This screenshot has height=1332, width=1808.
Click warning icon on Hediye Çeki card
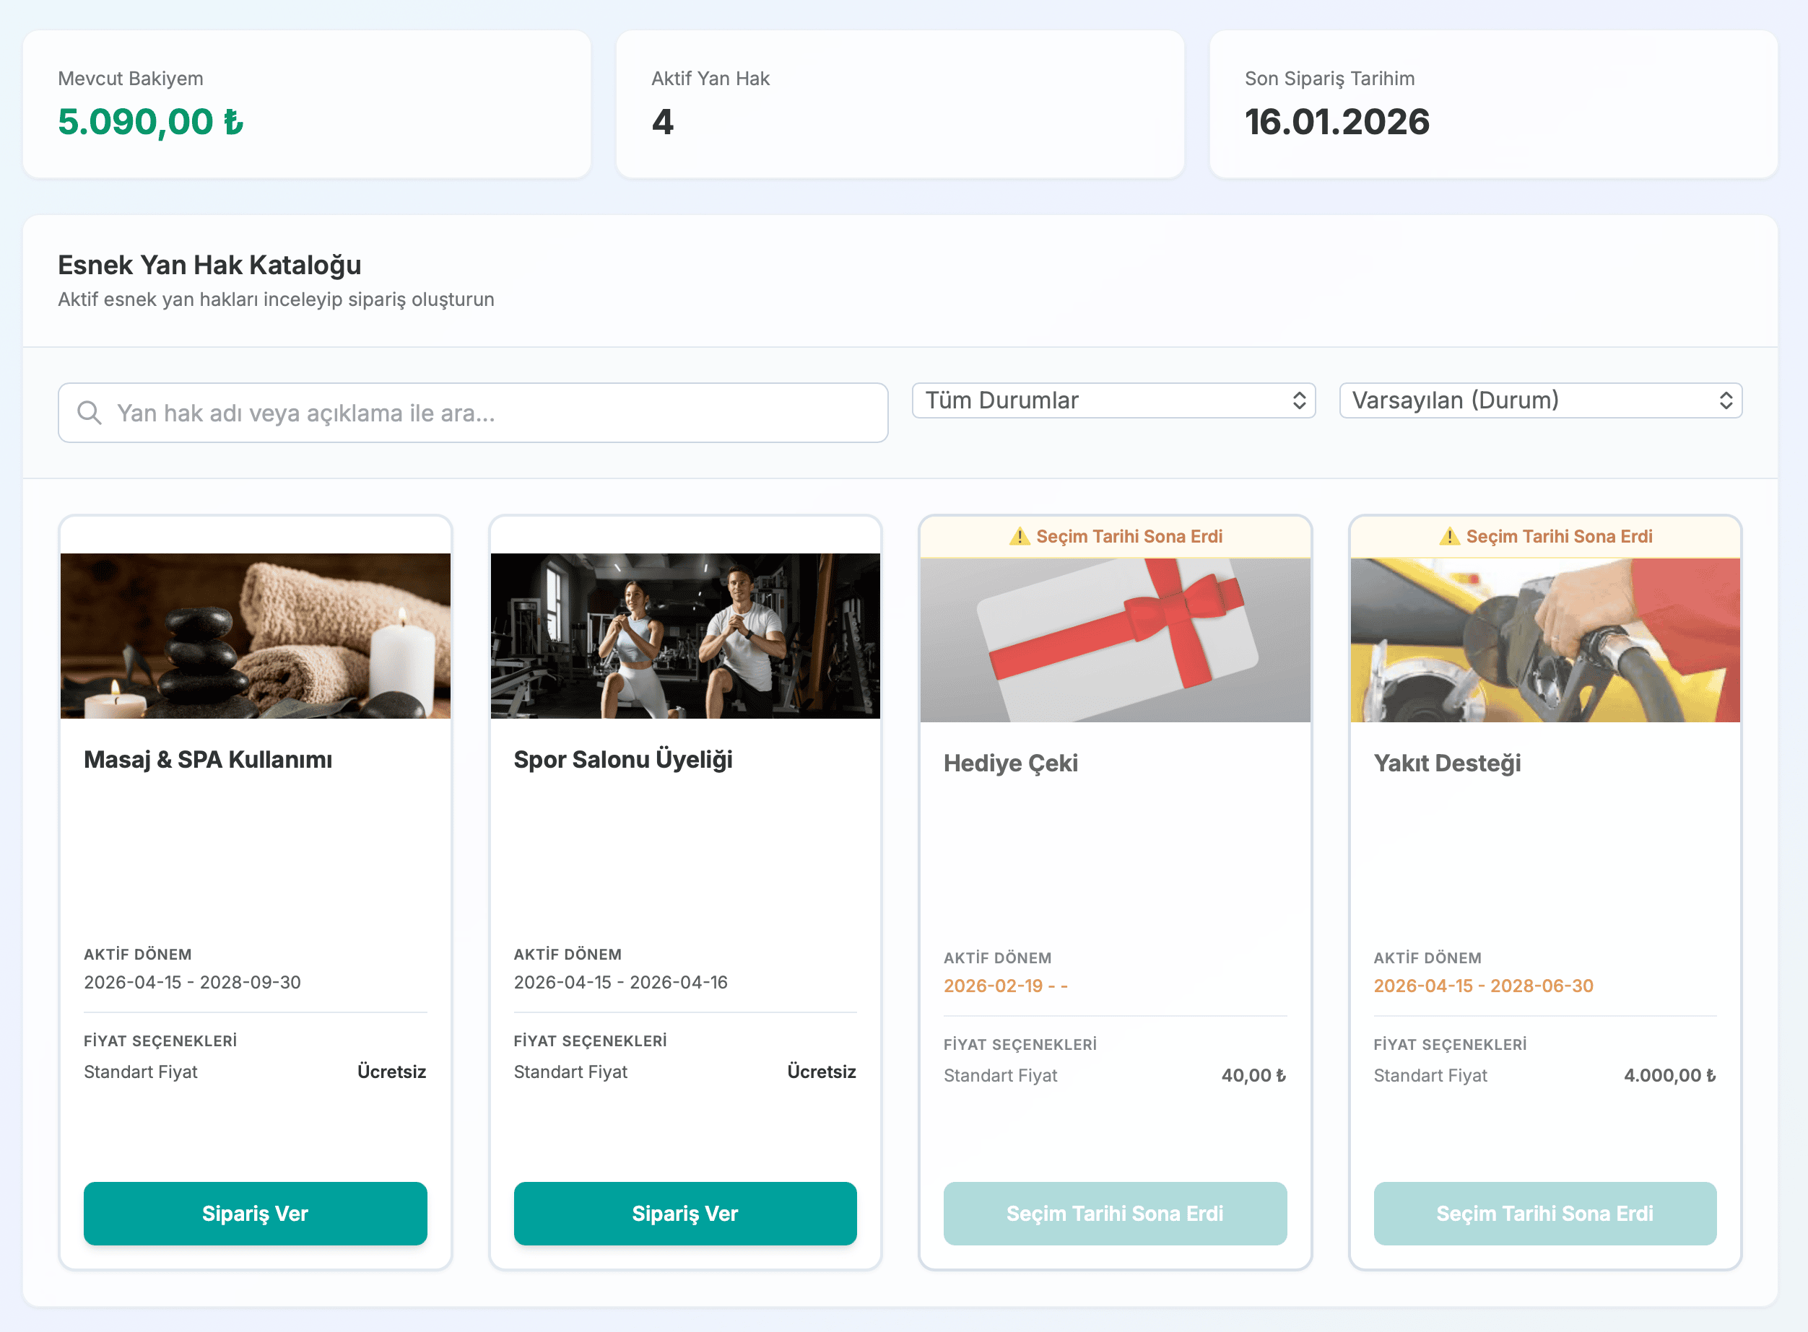pyautogui.click(x=1019, y=536)
